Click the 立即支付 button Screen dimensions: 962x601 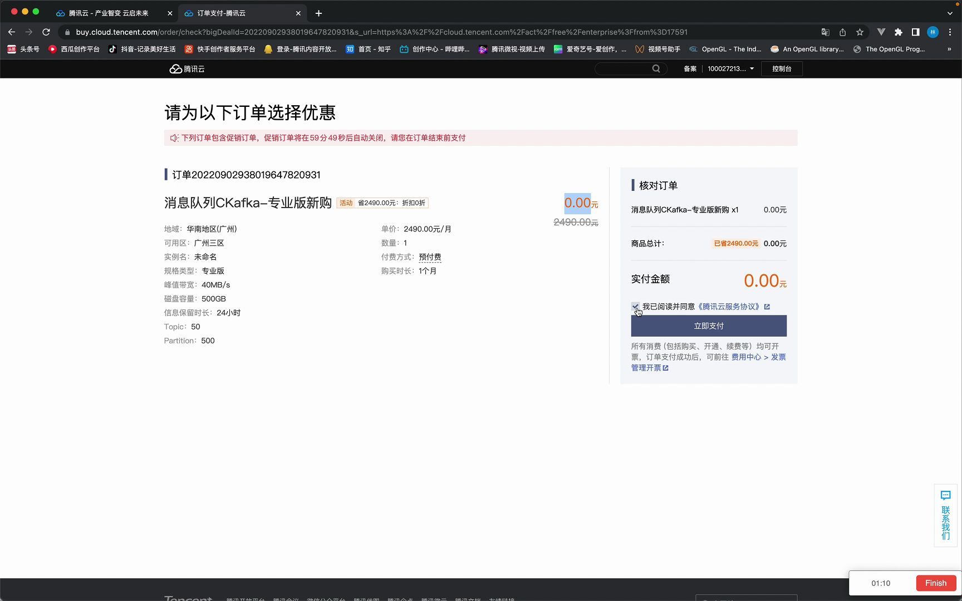[709, 326]
